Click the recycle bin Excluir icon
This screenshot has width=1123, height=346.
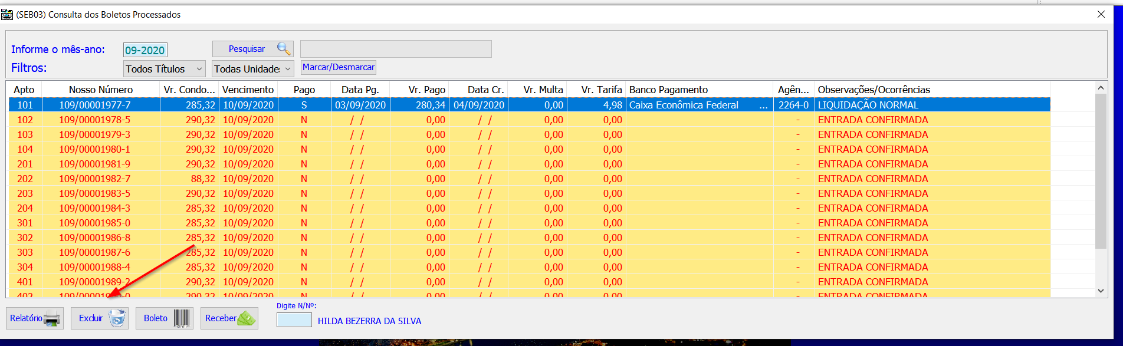click(117, 319)
